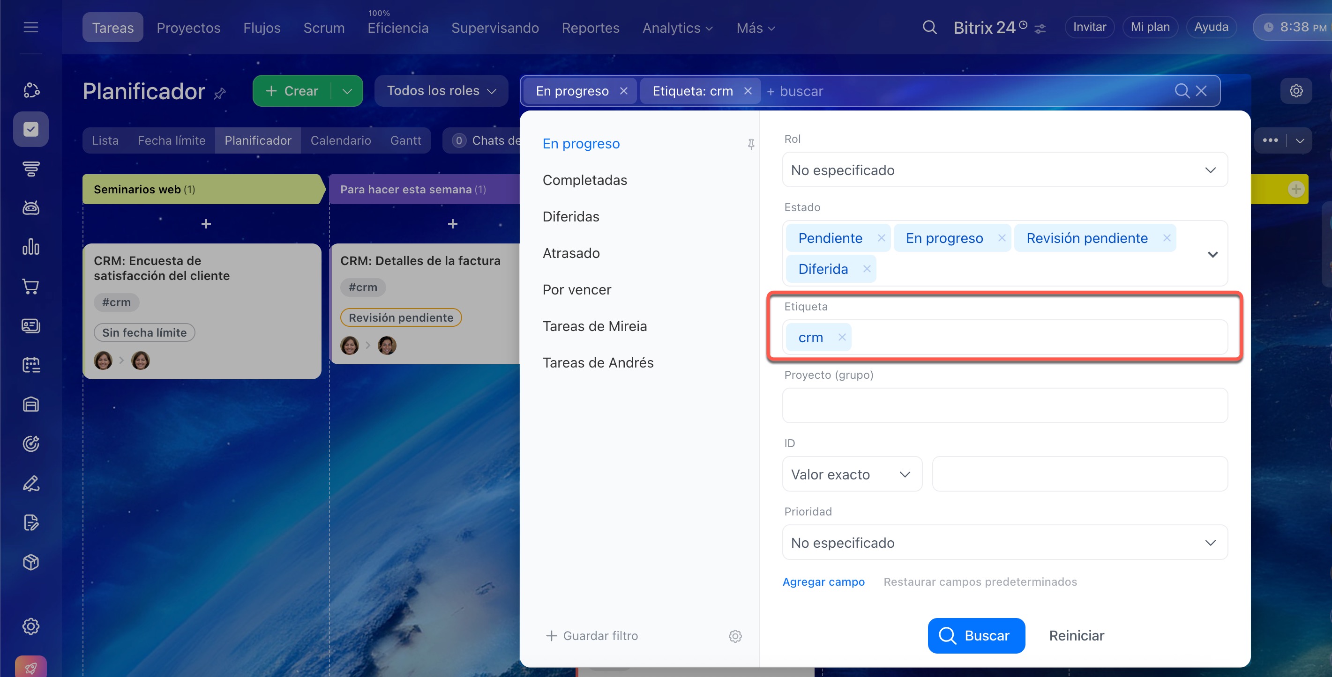
Task: Click the magnifier icon inside the filter field
Action: click(1182, 91)
